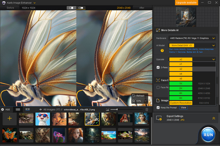Screen dimensions: 220x146
Task: Open the 53% zoom level dropdown
Action: (145, 101)
